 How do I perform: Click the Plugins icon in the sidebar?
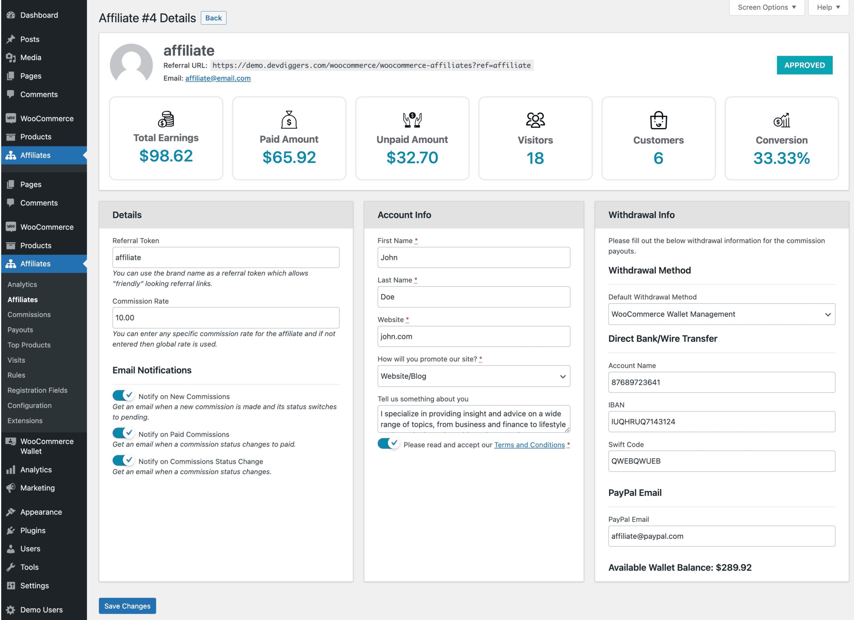point(11,530)
